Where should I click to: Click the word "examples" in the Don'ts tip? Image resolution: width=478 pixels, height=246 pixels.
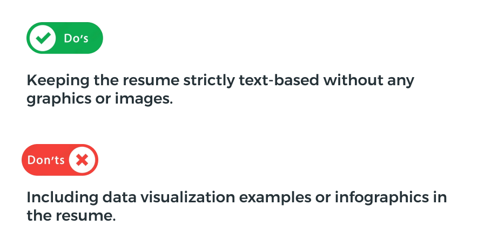pos(275,198)
